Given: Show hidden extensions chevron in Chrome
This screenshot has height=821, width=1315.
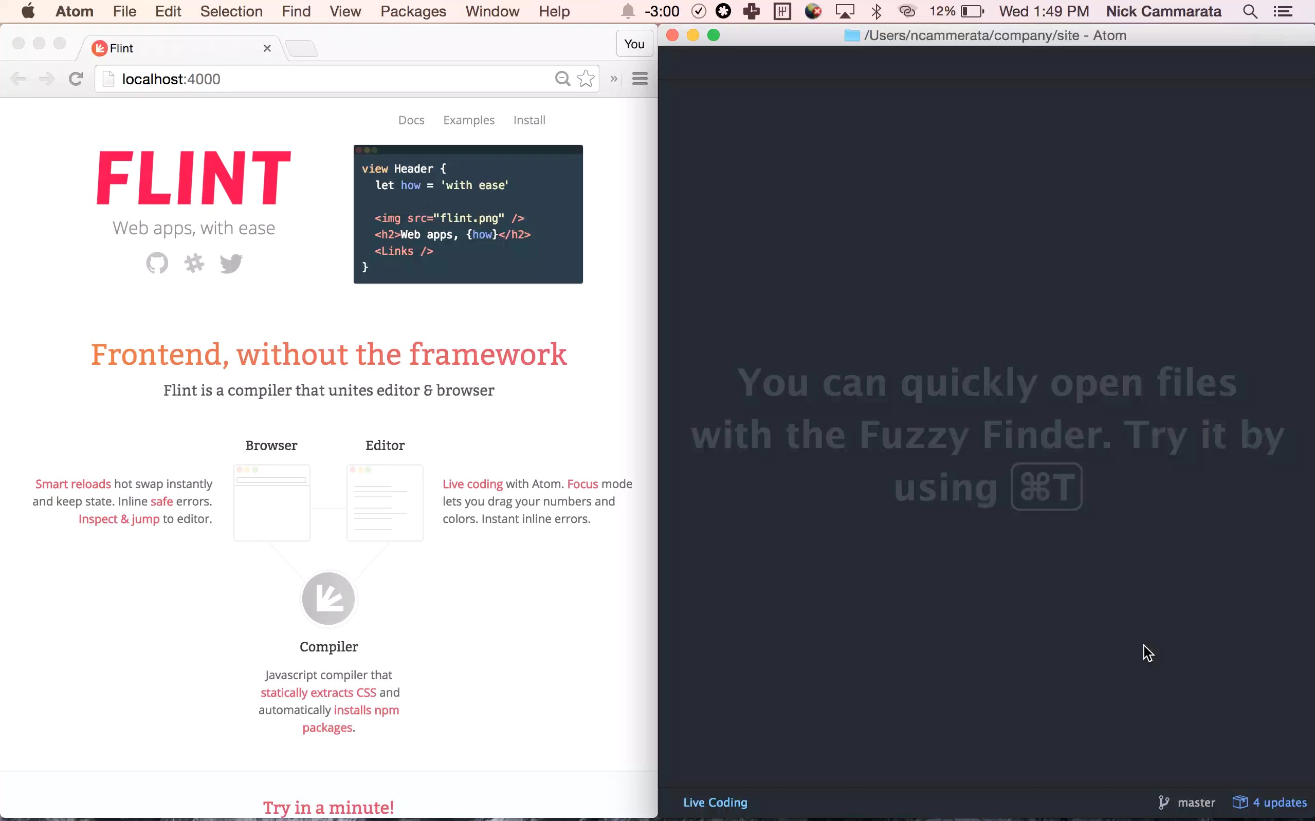Looking at the screenshot, I should coord(614,79).
